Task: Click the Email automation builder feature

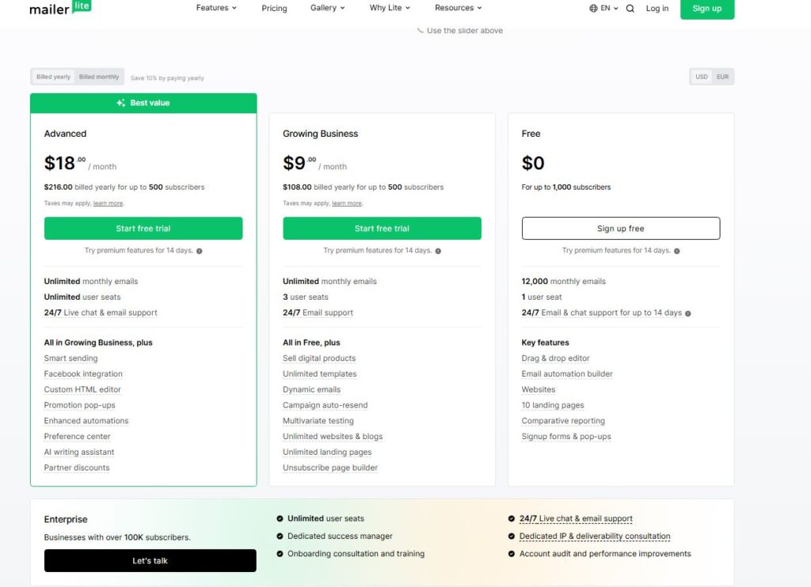Action: 567,373
